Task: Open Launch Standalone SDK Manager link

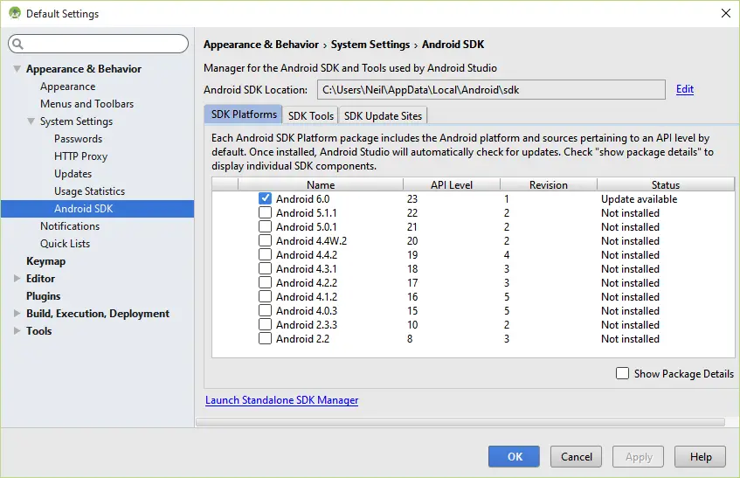Action: pos(281,400)
